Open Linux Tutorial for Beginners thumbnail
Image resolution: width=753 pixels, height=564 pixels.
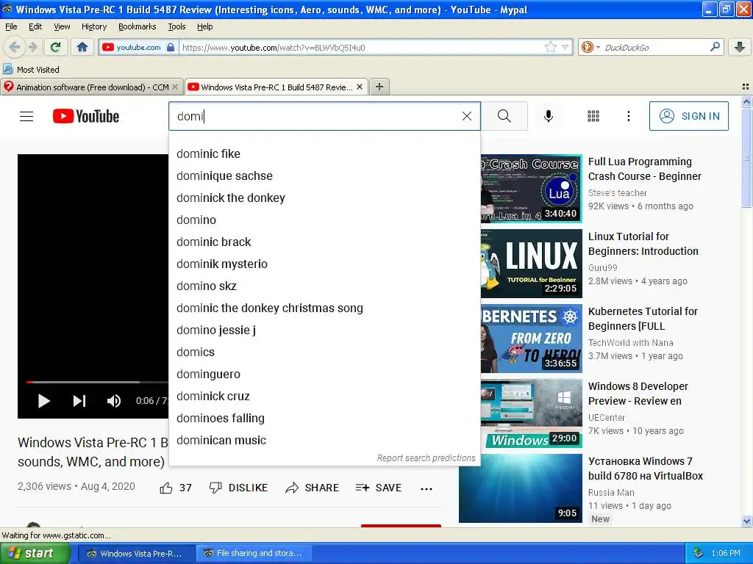531,264
